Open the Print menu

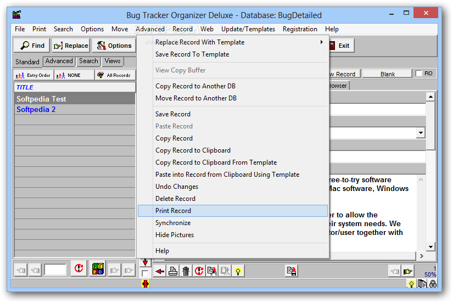pos(39,29)
